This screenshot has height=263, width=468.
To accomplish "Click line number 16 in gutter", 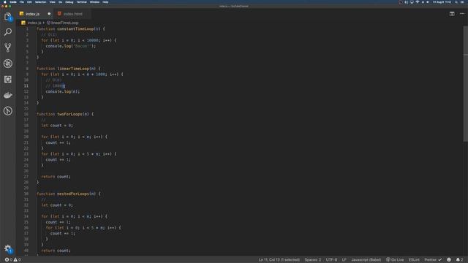I will click(26, 114).
